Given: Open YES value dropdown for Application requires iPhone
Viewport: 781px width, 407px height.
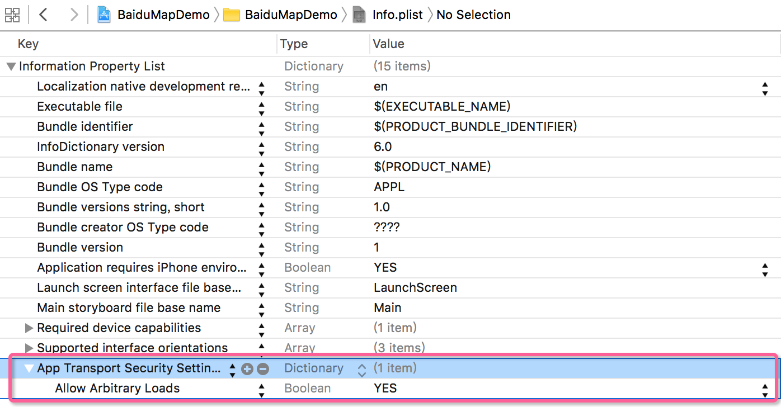Looking at the screenshot, I should point(765,269).
